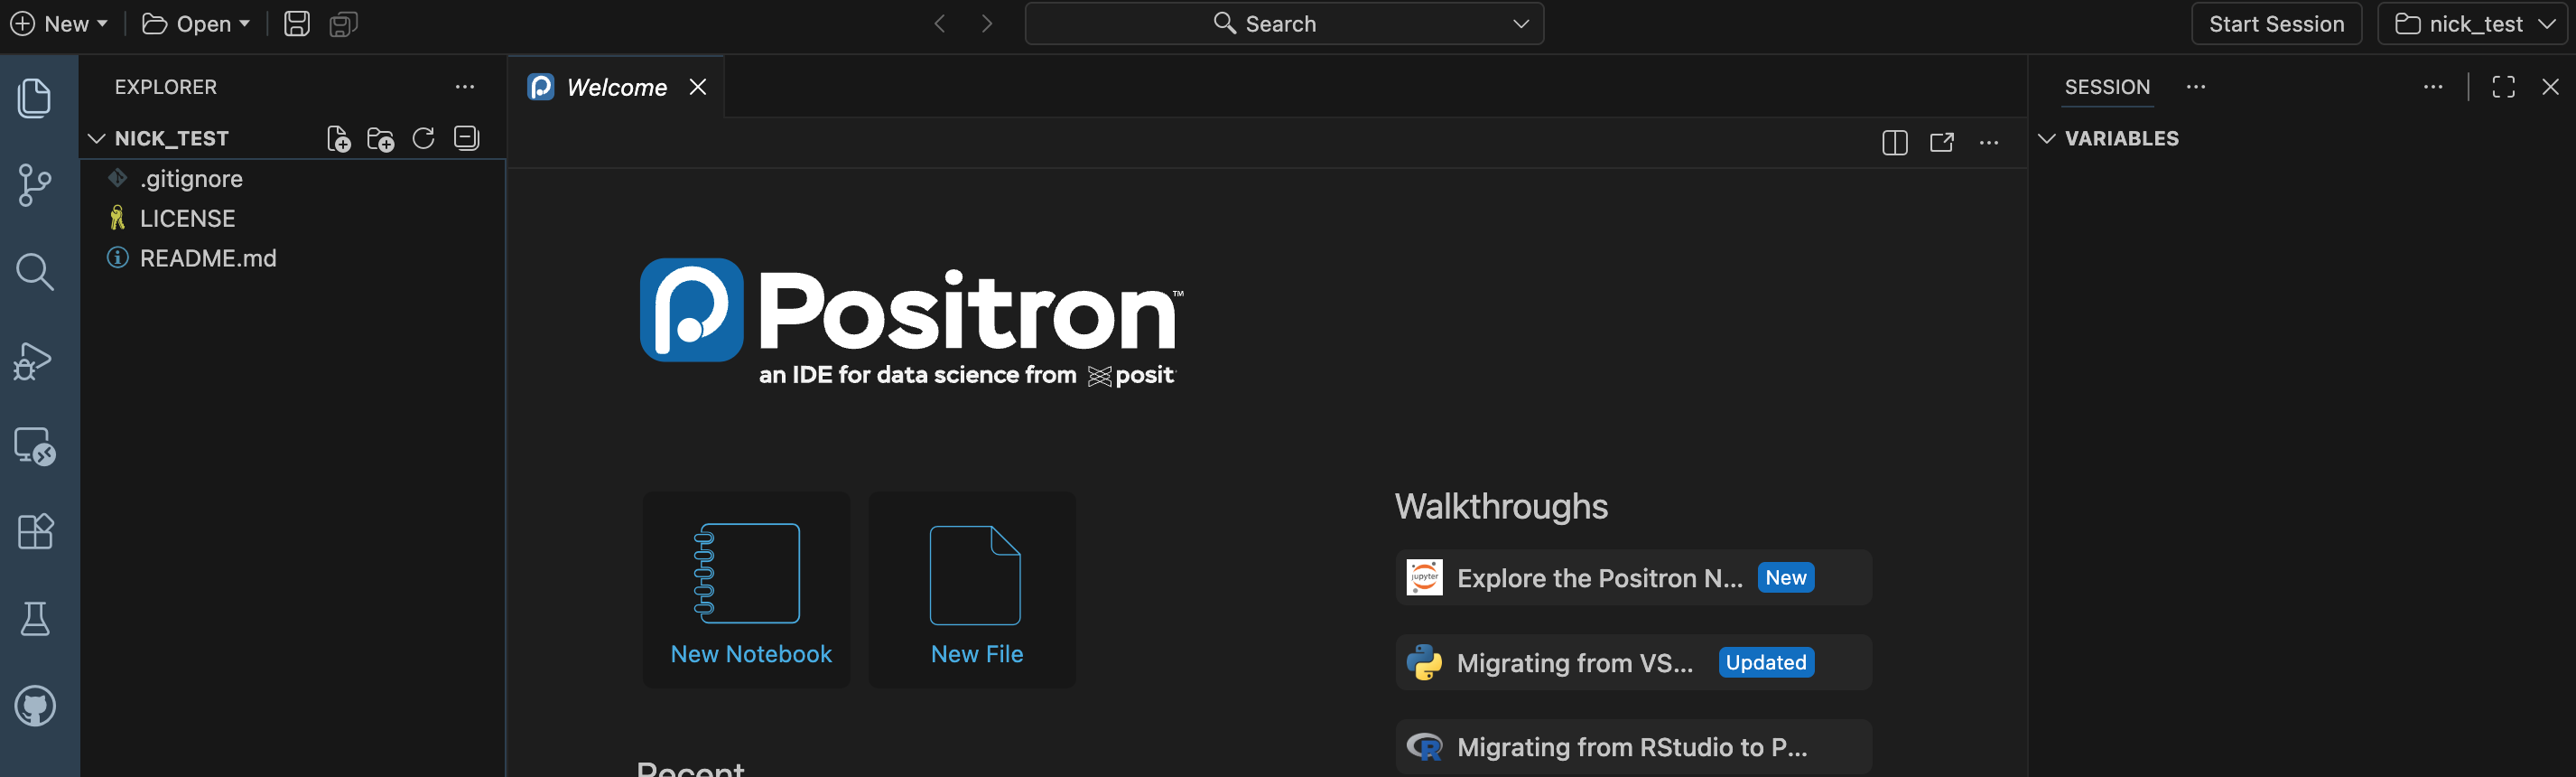The height and width of the screenshot is (777, 2576).
Task: Open the Extensions view
Action: pos(35,532)
